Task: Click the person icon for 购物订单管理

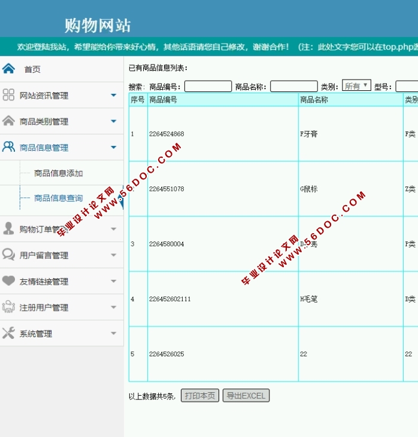Action: tap(8, 228)
